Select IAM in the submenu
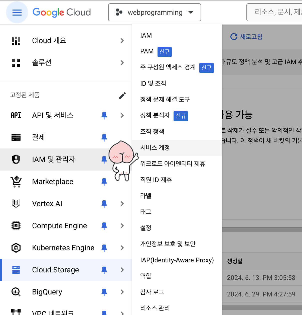 [177, 35]
